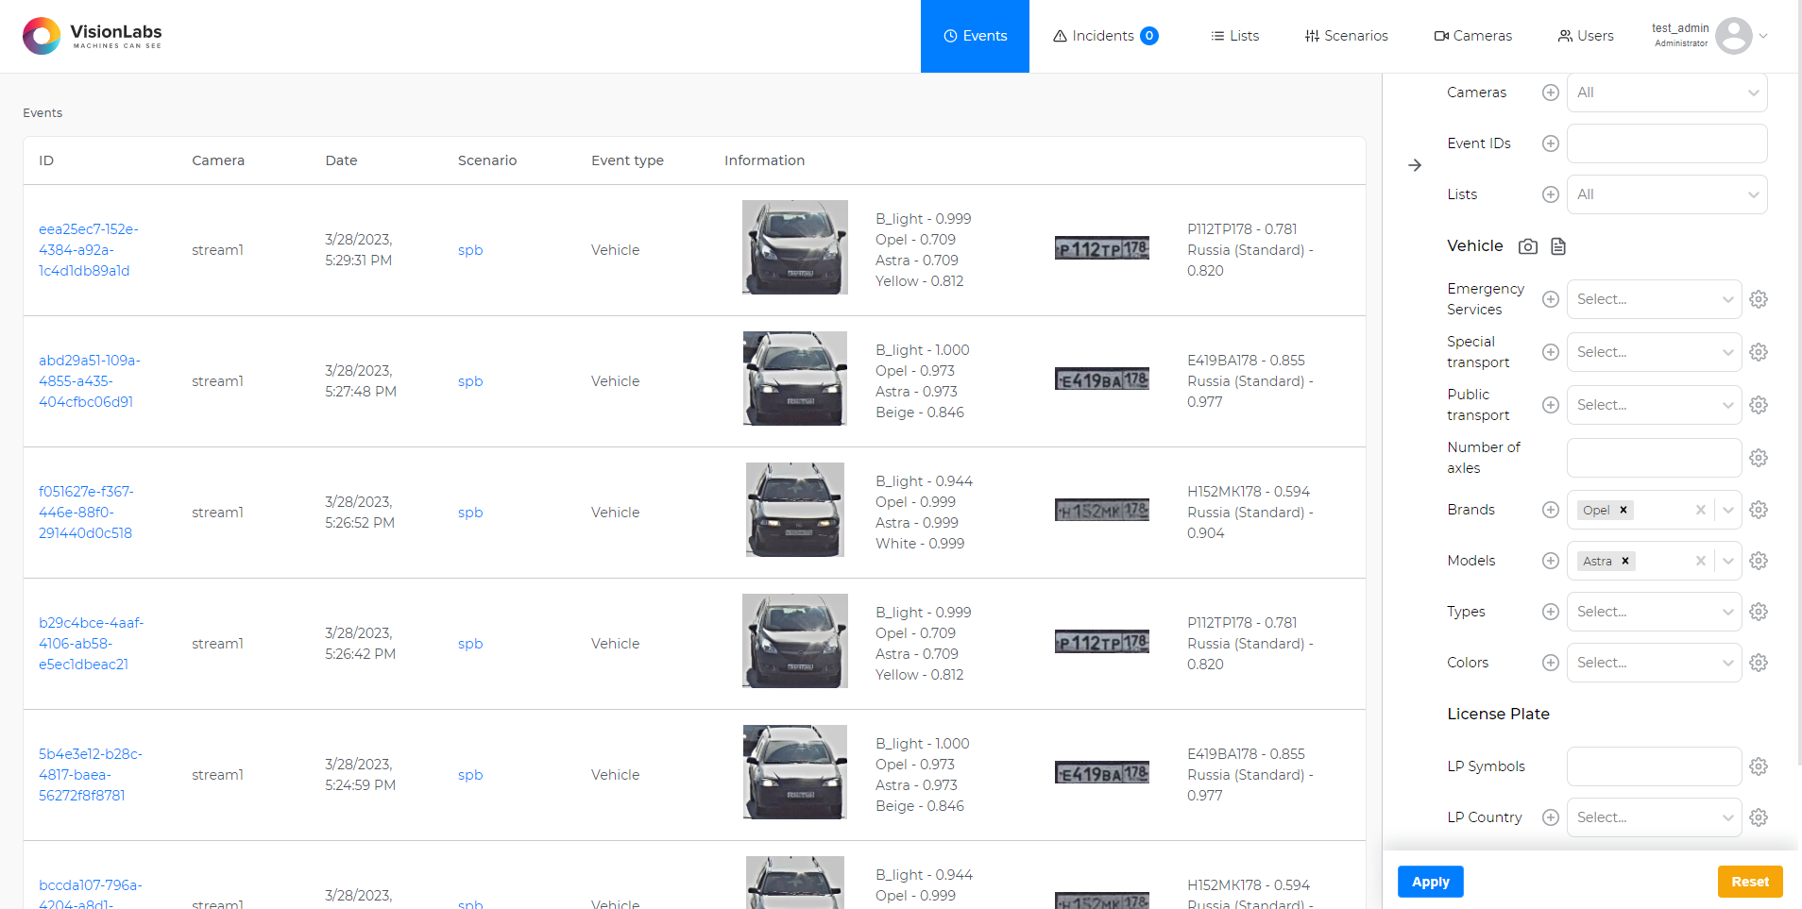
Task: Open the Users tab
Action: coord(1585,36)
